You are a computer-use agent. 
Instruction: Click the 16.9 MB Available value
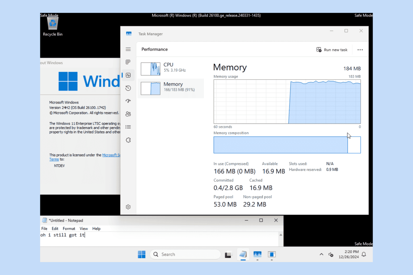pyautogui.click(x=273, y=171)
